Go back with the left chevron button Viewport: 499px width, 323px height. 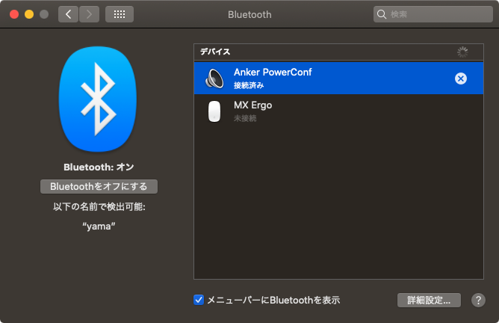point(68,14)
